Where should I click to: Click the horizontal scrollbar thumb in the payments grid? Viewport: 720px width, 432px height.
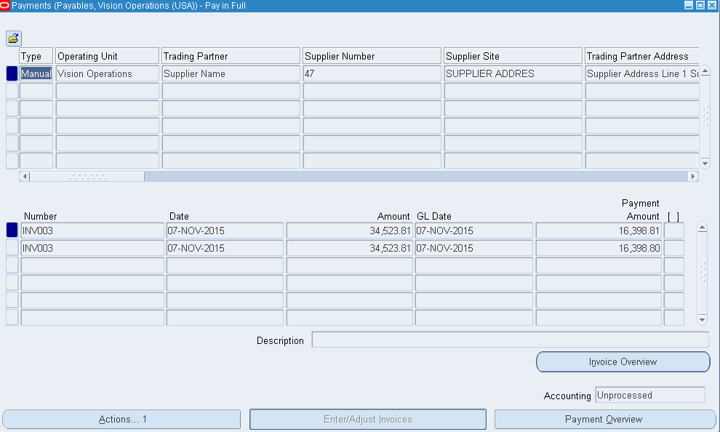click(x=87, y=177)
